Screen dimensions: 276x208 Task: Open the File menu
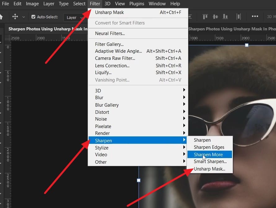point(6,4)
